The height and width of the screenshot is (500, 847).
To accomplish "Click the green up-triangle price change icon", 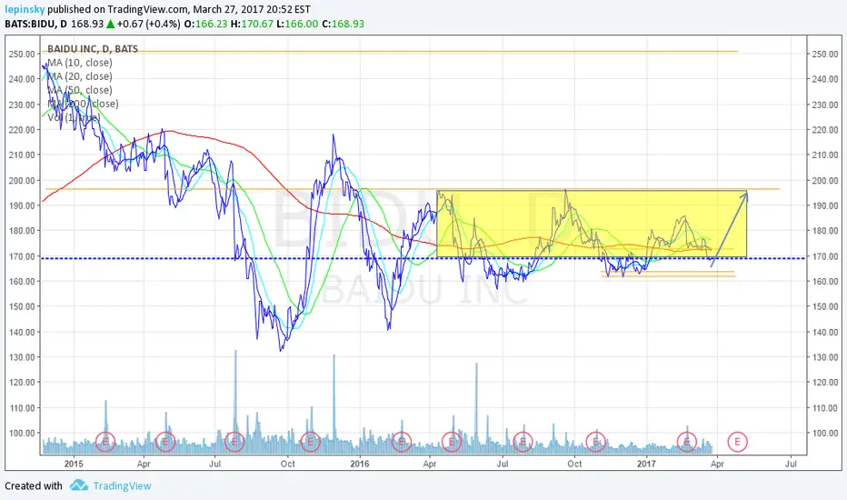I will [x=110, y=24].
